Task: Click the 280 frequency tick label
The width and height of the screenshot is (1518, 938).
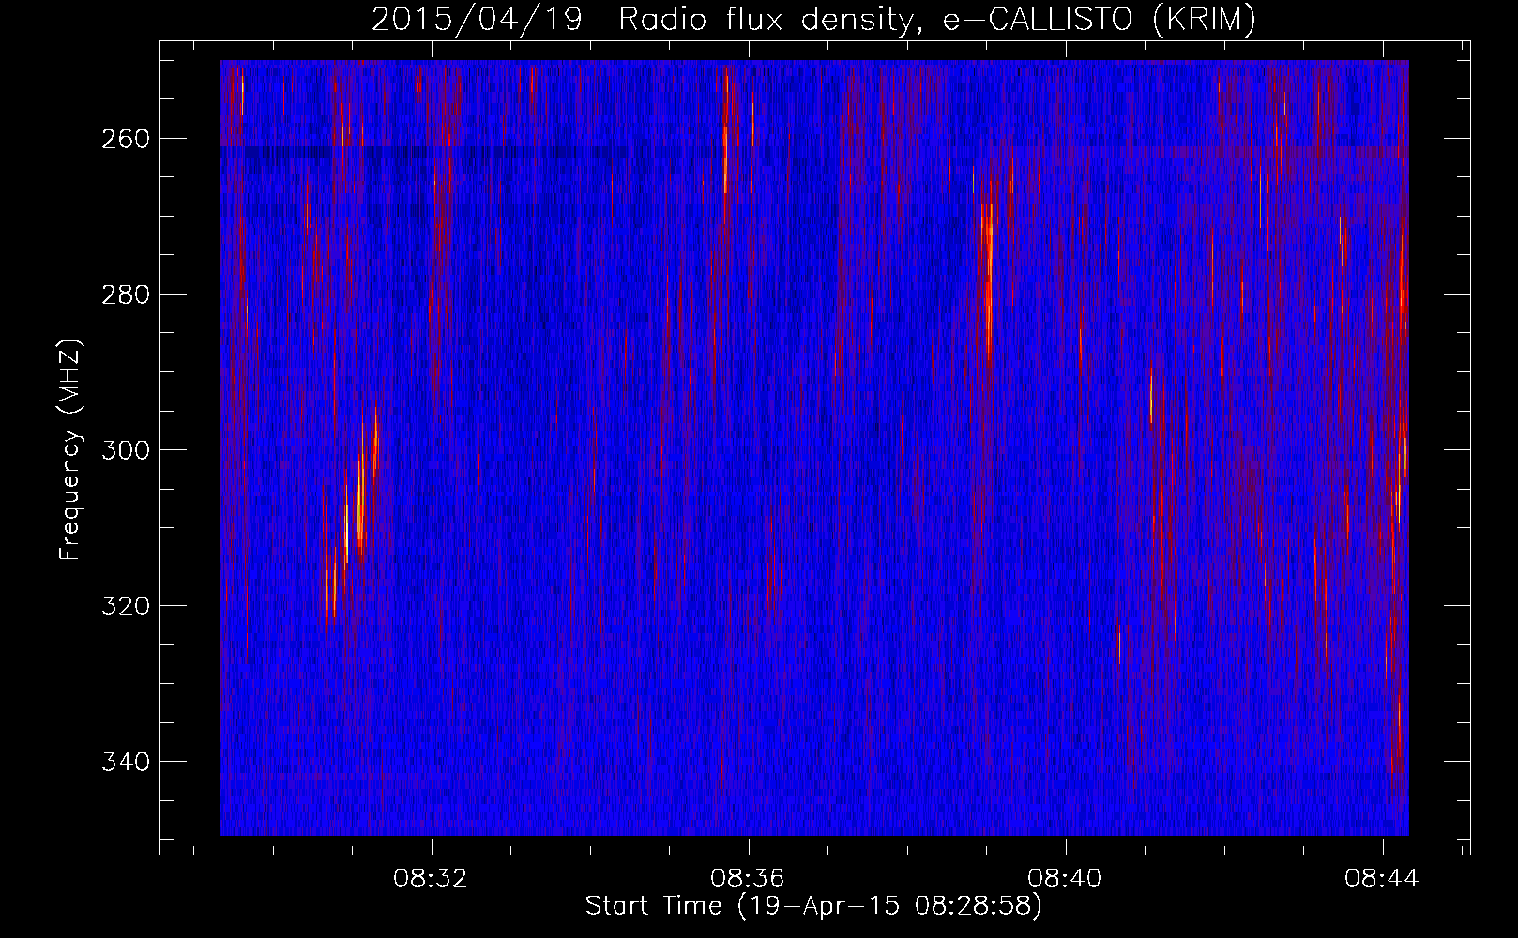Action: click(x=125, y=295)
